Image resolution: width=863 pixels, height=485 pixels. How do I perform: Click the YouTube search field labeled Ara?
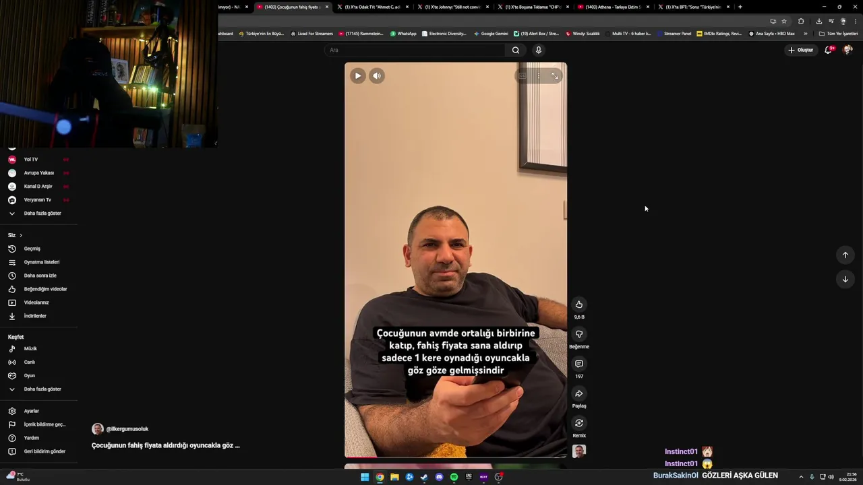click(415, 50)
